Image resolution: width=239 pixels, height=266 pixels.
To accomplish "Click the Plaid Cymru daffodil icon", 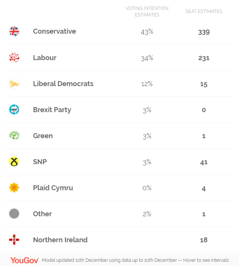I will pyautogui.click(x=14, y=188).
